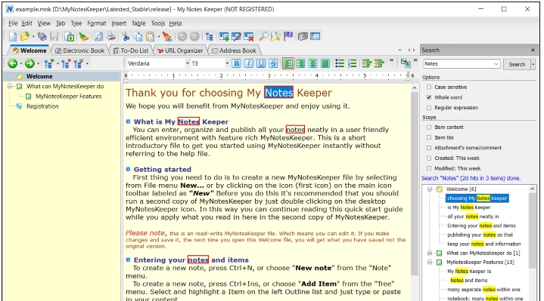This screenshot has width=544, height=301.
Task: Add a tree item with plus icon
Action: coord(49,63)
